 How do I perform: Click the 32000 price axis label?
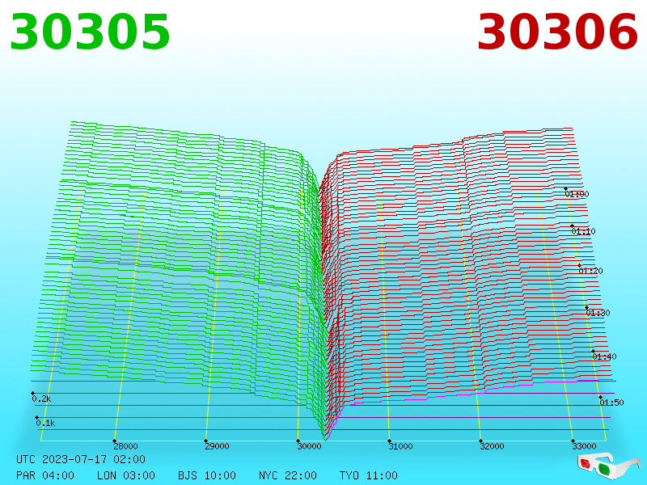click(492, 446)
